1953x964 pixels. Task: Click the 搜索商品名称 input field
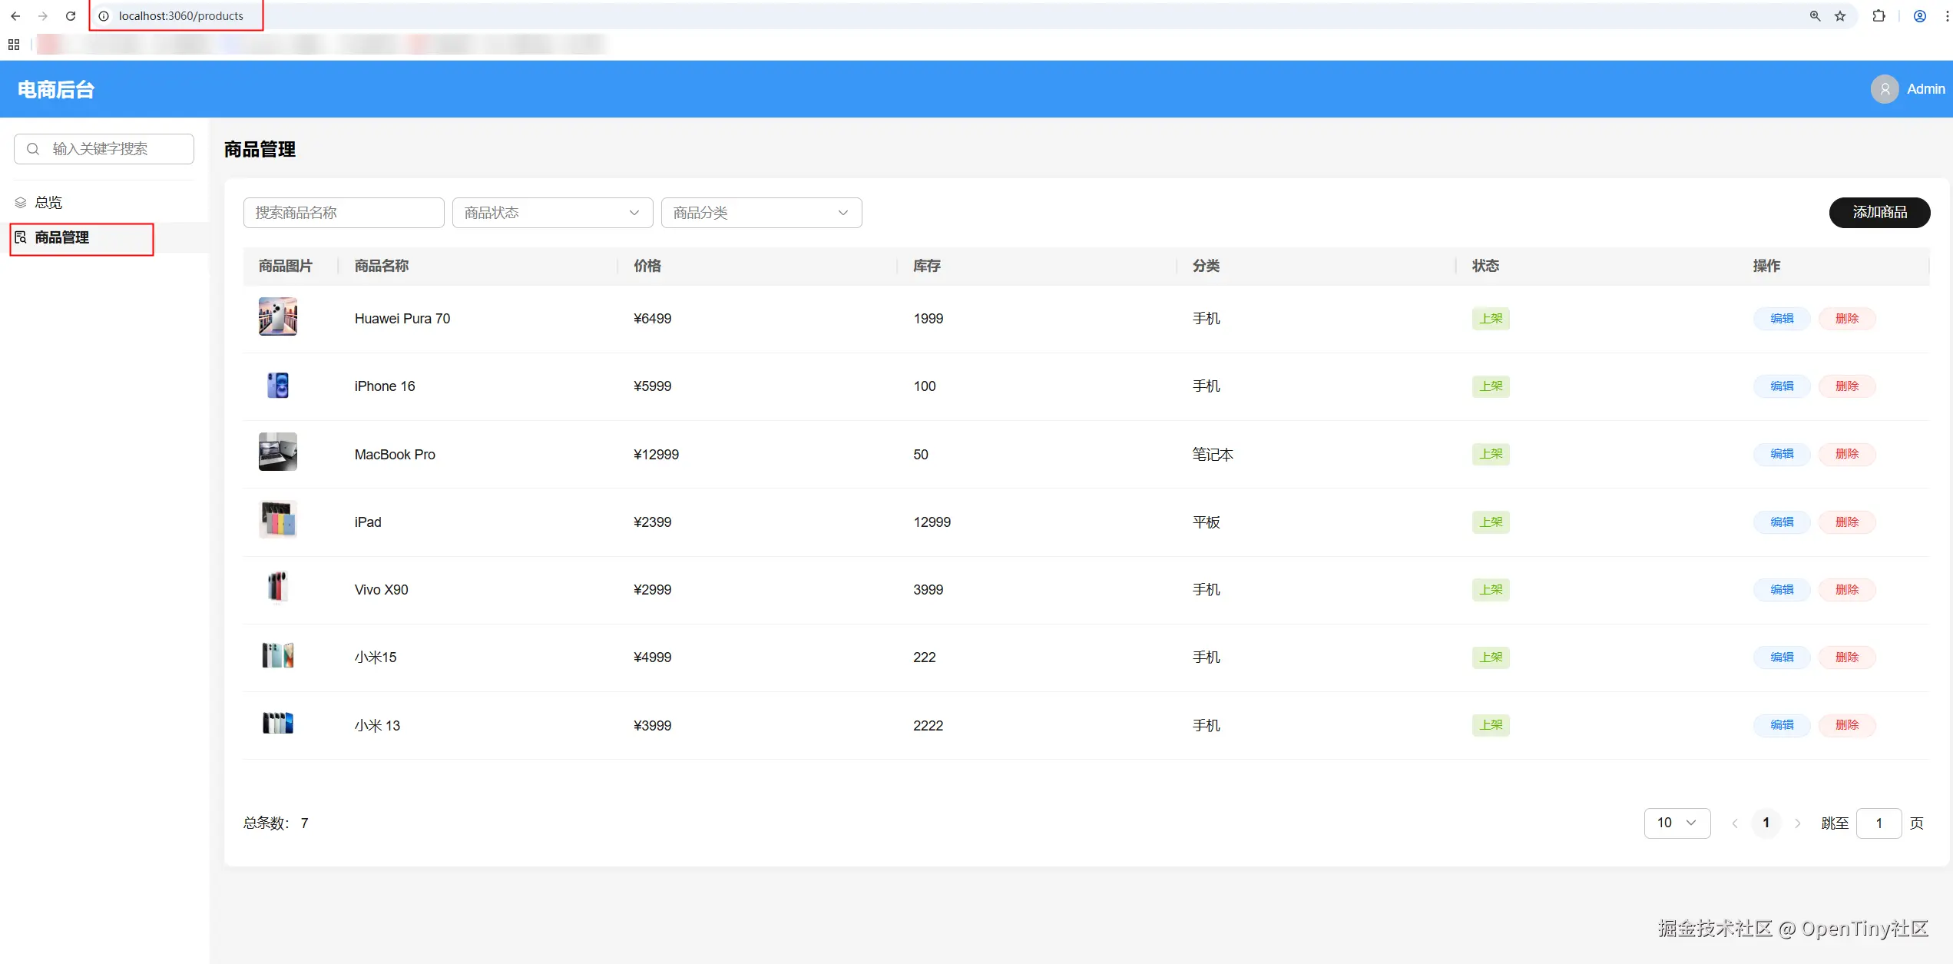[343, 213]
